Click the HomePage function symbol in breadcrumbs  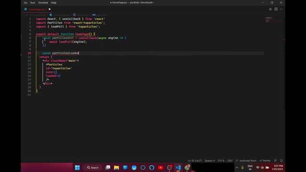[75, 15]
